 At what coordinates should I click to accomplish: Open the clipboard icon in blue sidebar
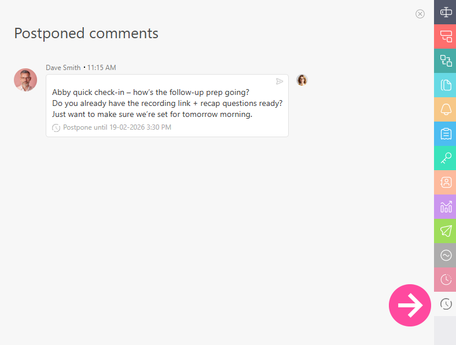click(446, 134)
